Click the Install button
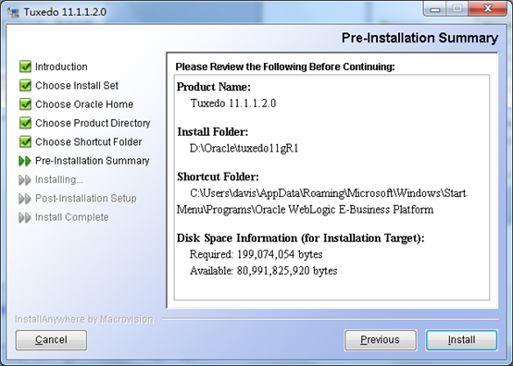Image resolution: width=513 pixels, height=366 pixels. click(461, 340)
